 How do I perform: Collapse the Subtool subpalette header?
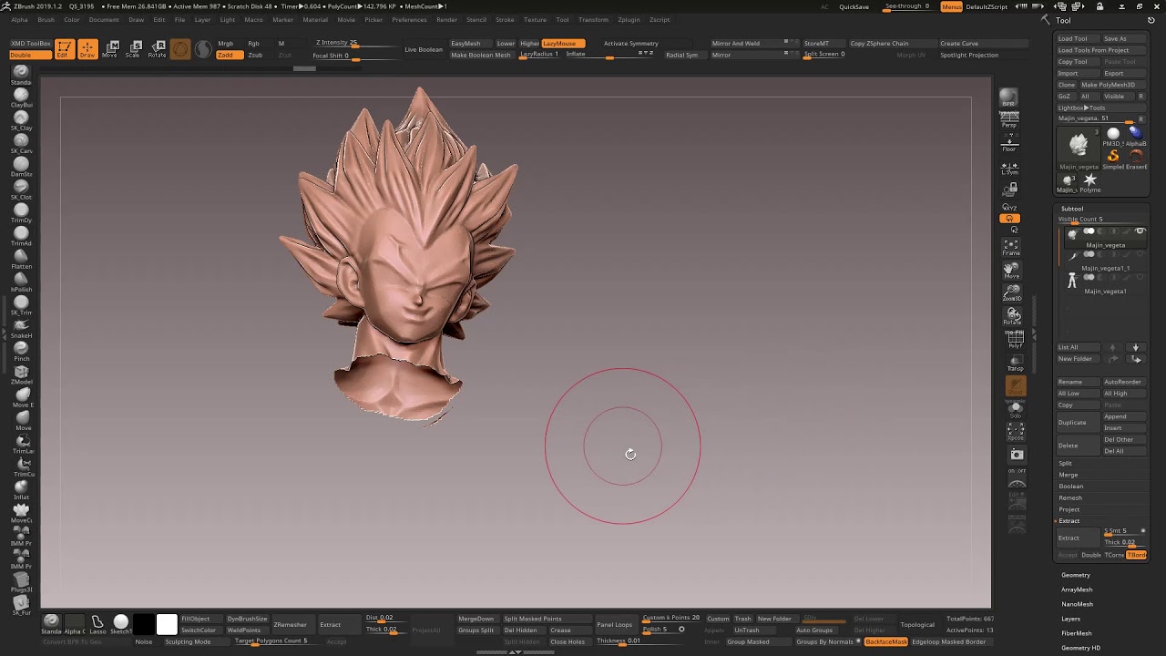click(1071, 209)
